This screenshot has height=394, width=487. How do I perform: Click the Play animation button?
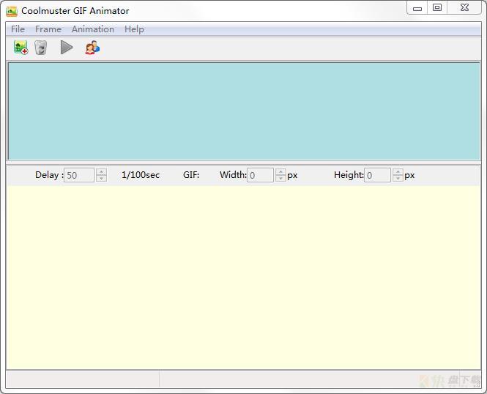click(67, 48)
